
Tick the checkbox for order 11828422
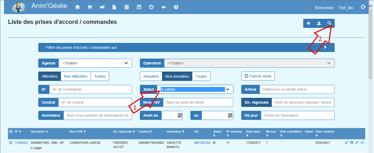pos(11,143)
